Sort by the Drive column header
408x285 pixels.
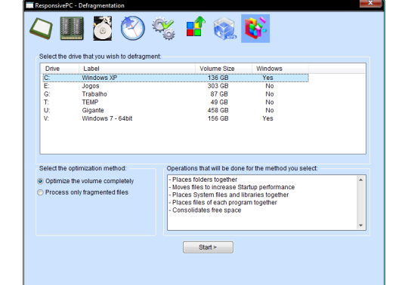[x=60, y=69]
